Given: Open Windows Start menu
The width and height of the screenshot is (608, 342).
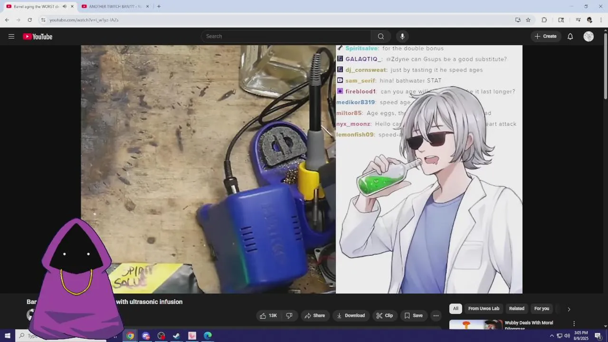Looking at the screenshot, I should pos(8,336).
